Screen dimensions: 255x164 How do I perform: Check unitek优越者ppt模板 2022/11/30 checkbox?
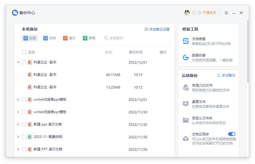click(x=24, y=112)
